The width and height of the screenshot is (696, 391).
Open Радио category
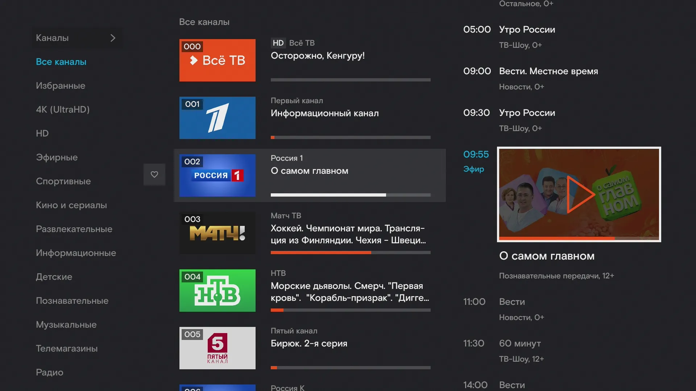pyautogui.click(x=49, y=373)
